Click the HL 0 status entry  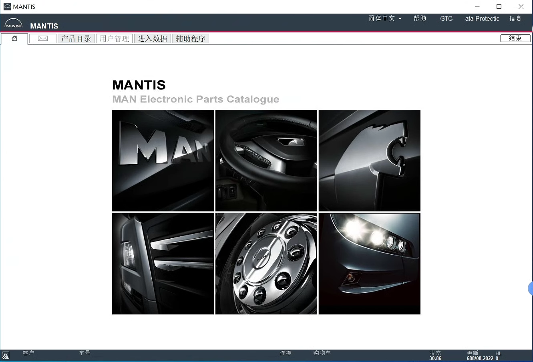pos(498,356)
